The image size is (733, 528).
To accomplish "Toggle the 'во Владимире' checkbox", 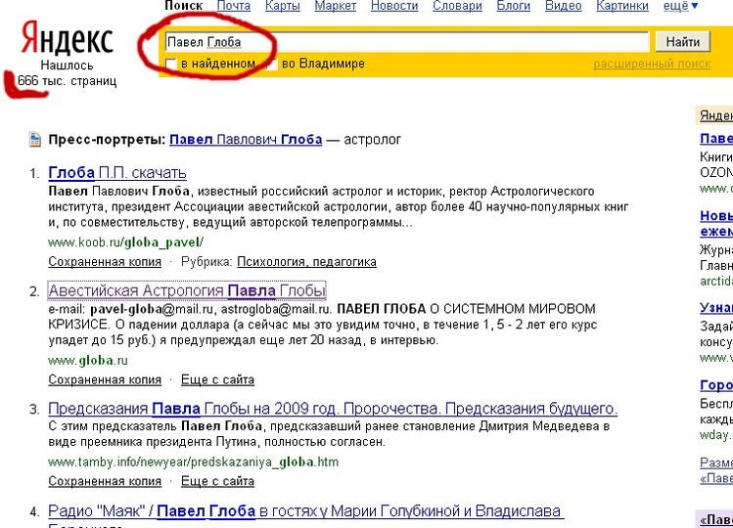I will [272, 64].
